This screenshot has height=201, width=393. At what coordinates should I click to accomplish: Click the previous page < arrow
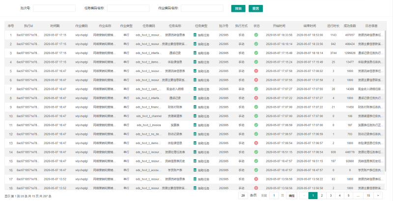(x=304, y=196)
